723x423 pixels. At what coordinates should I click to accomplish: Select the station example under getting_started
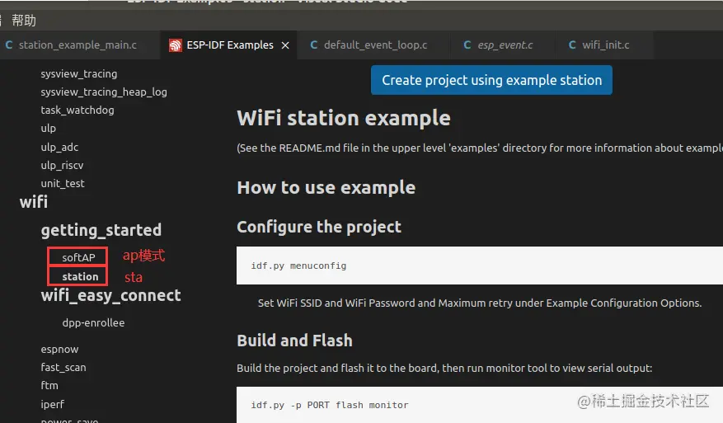pyautogui.click(x=80, y=277)
